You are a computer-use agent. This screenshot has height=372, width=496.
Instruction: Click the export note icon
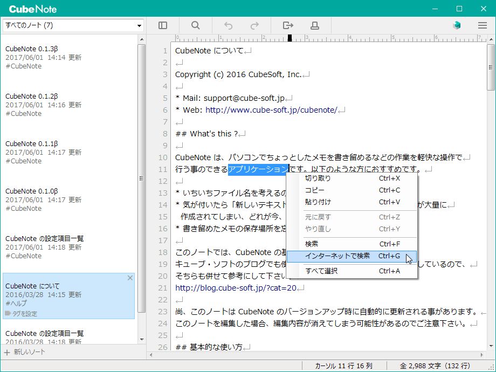[288, 25]
